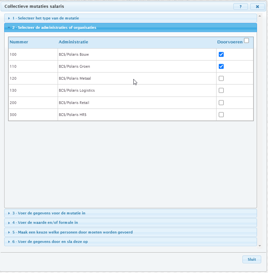Collapse step 2 Selecteer de administraties of organisaties
This screenshot has height=273, width=268.
point(130,28)
